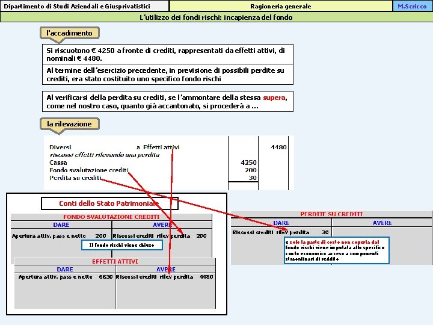The width and height of the screenshot is (433, 325).
Task: Click the 'la rilevazione' callout label
Action: pos(70,124)
